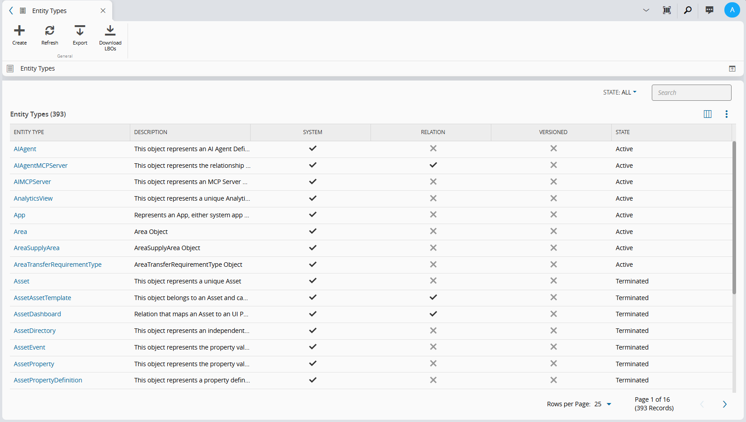Open the Rows per Page dropdown
This screenshot has width=746, height=422.
coord(603,404)
